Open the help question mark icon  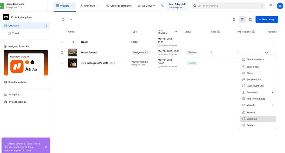coord(271,6)
